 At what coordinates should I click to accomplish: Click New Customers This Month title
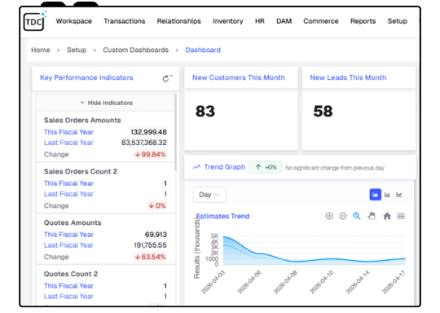click(x=239, y=77)
